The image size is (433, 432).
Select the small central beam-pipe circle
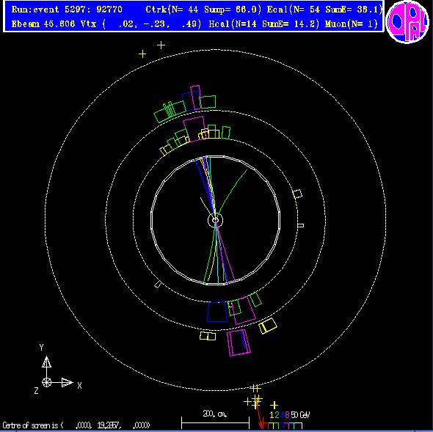(x=215, y=220)
